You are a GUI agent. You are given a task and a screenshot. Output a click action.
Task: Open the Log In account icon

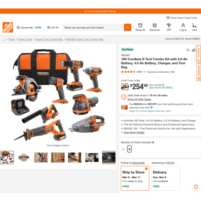(x=183, y=27)
